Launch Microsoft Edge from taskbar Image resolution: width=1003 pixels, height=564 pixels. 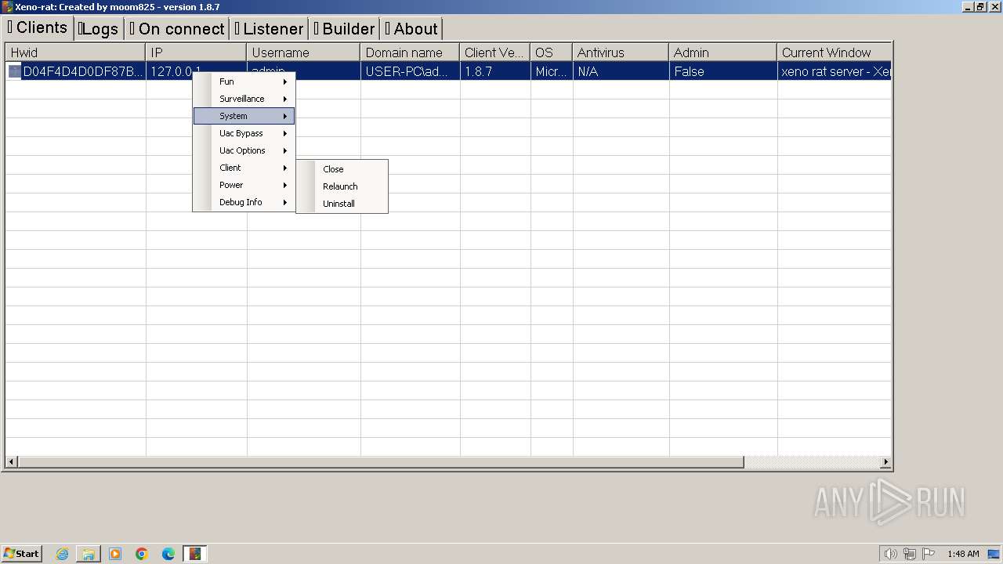[x=168, y=554]
